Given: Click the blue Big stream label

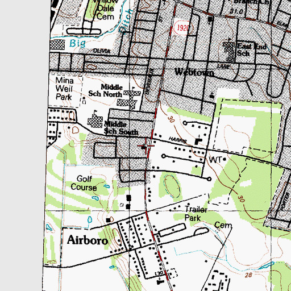Looking at the screenshot, I should pyautogui.click(x=77, y=43).
